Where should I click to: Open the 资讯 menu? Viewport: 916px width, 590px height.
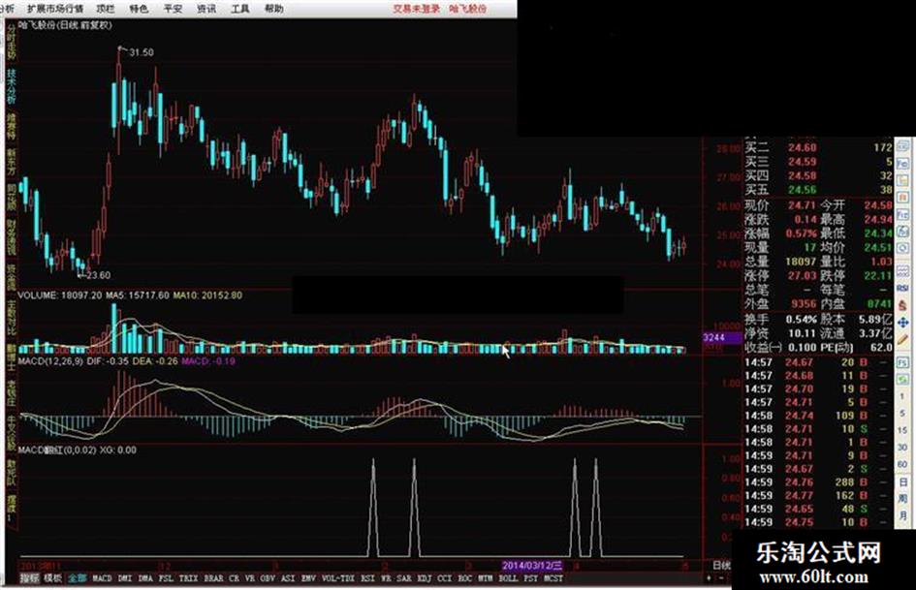point(206,9)
